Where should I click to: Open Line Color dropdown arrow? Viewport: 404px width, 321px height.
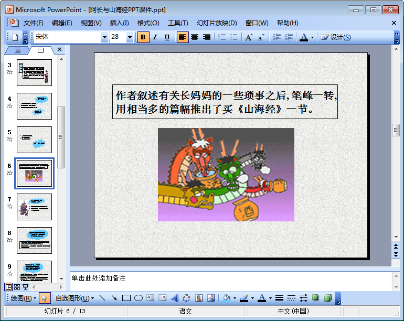[252, 298]
